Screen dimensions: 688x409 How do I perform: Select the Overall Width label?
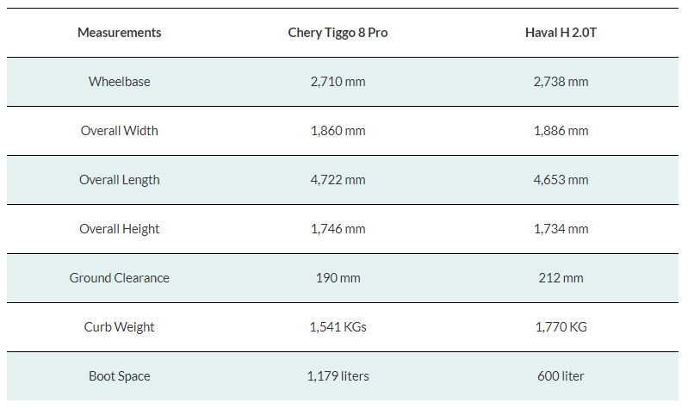(x=120, y=131)
